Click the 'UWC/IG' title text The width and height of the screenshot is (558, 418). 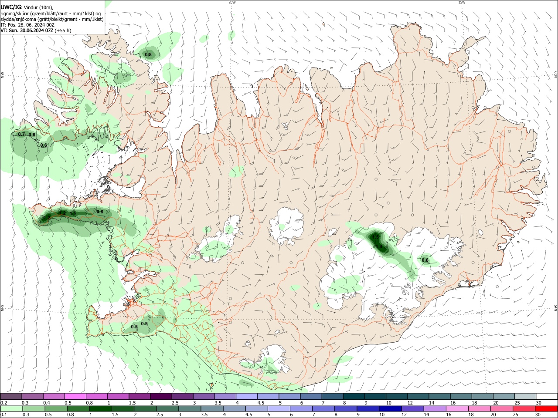tap(11, 7)
